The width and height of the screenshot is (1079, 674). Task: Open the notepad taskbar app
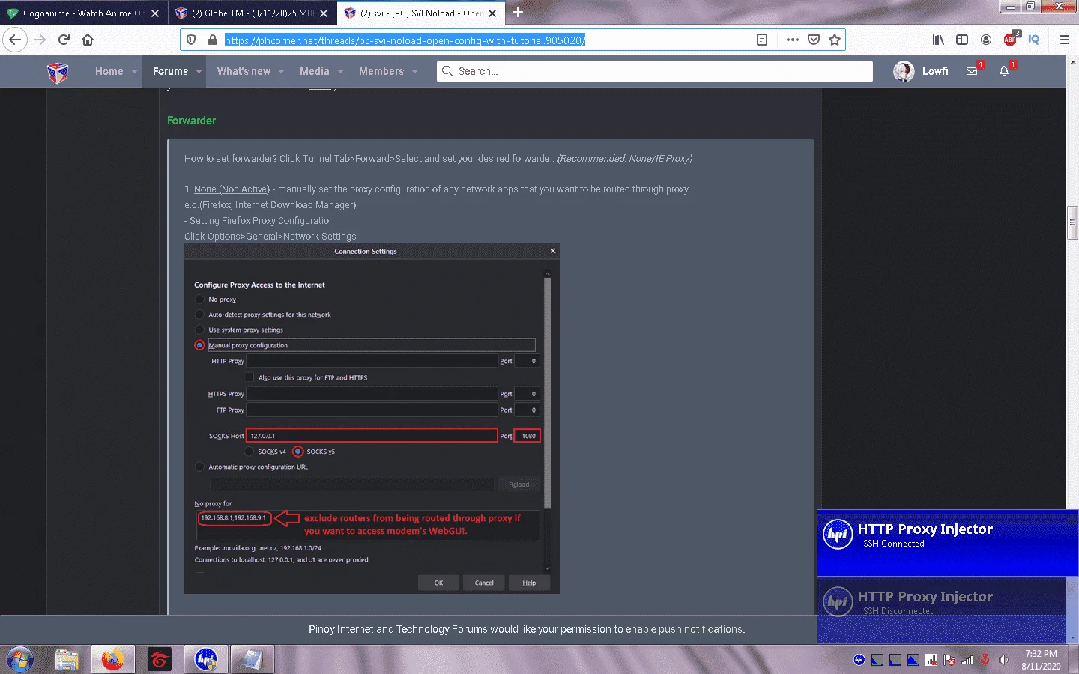click(252, 659)
